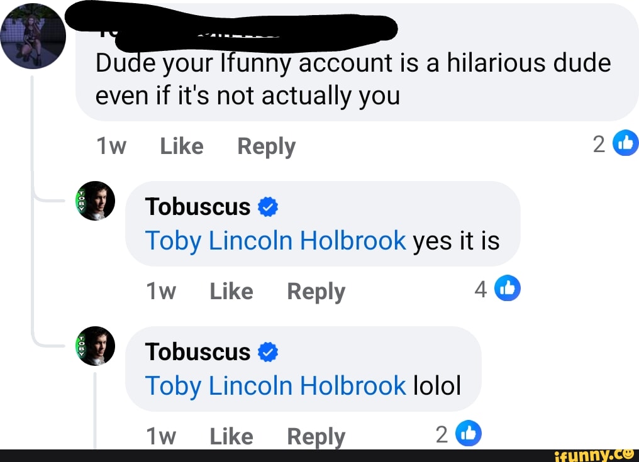Open Tobuscus profile picture on the 'lolol' reply
Screen dimensions: 639x462
pyautogui.click(x=96, y=345)
